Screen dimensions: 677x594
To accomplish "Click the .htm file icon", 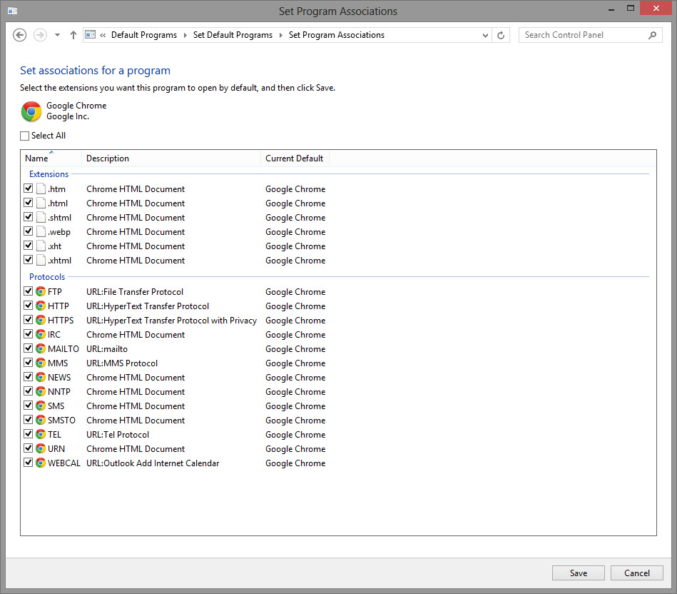I will pyautogui.click(x=41, y=188).
